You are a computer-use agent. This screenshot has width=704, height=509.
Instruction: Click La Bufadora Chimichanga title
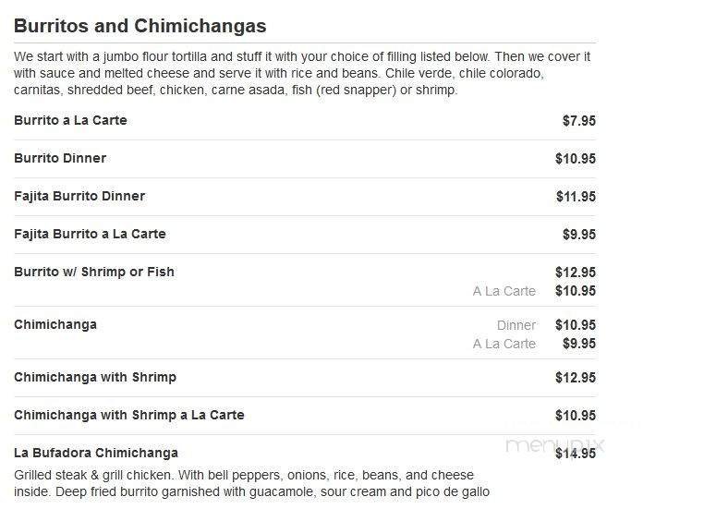click(96, 453)
